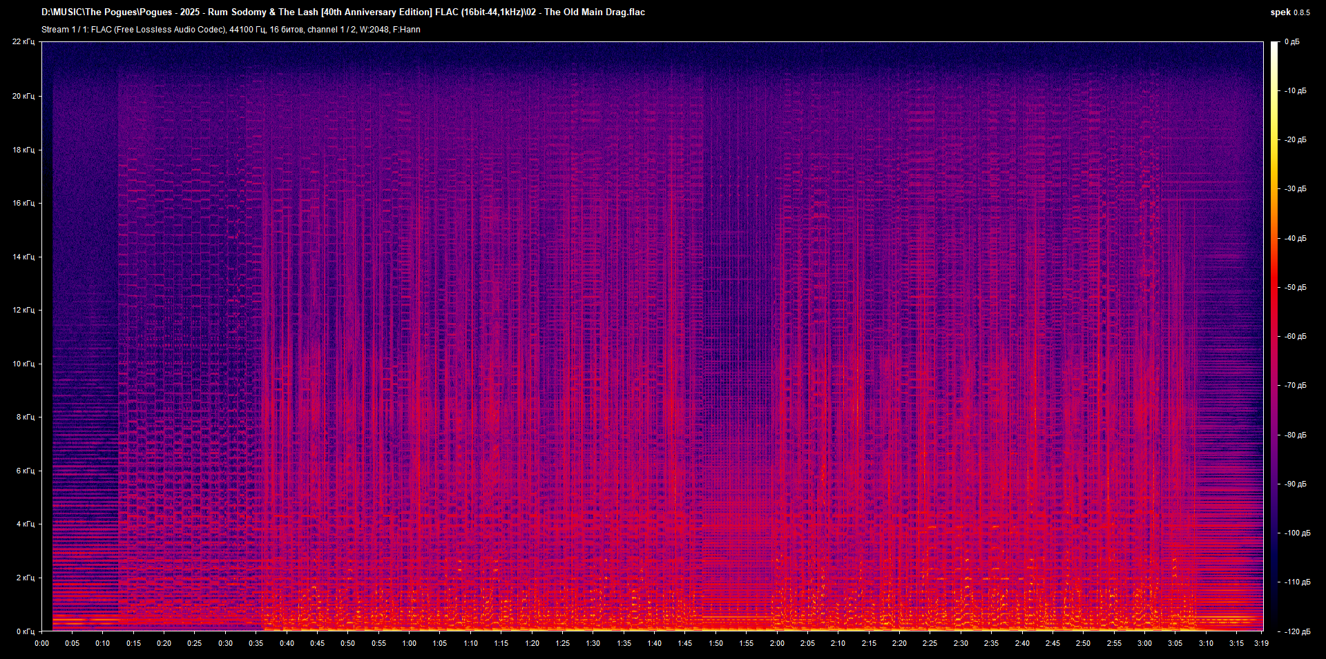1326x659 pixels.
Task: Pick the 3:15 time axis label
Action: point(1236,643)
